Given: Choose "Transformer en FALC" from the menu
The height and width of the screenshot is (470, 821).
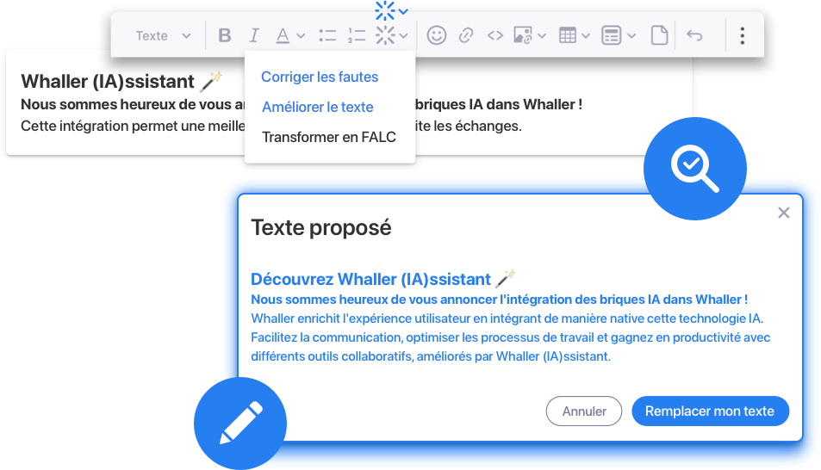Looking at the screenshot, I should click(x=329, y=137).
